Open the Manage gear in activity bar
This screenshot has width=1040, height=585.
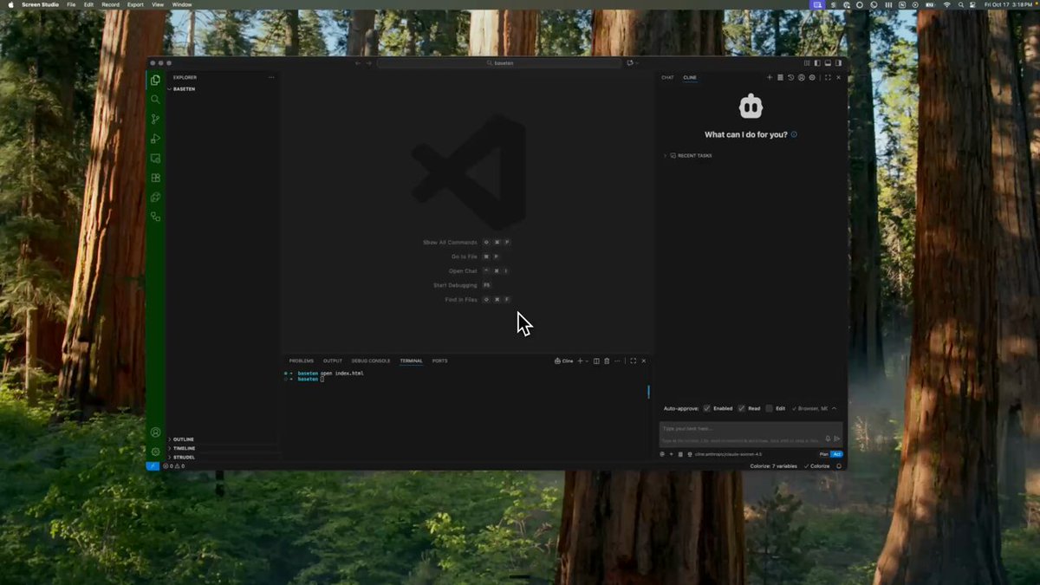coord(155,452)
